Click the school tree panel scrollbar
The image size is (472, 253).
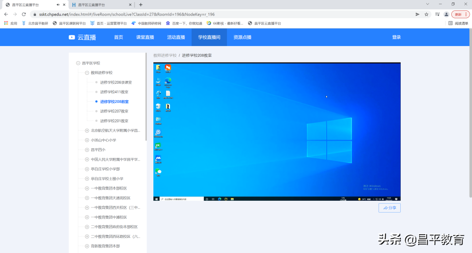tap(146, 96)
